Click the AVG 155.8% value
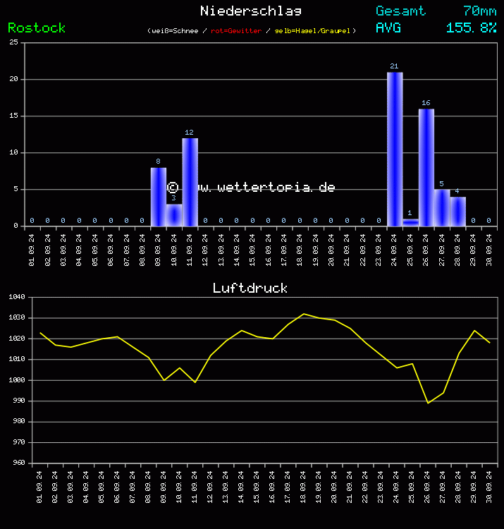Viewport: 504px width, 529px height. tap(471, 28)
